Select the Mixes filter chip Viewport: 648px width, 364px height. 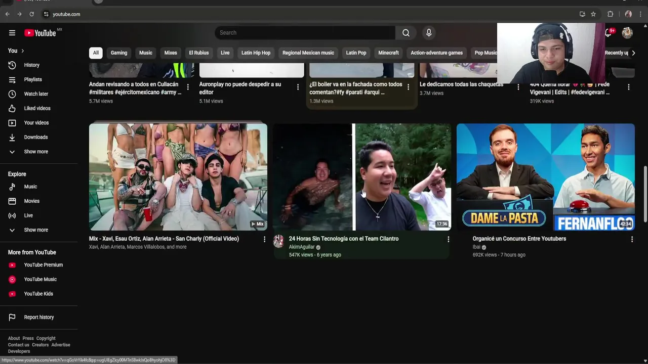pyautogui.click(x=171, y=53)
